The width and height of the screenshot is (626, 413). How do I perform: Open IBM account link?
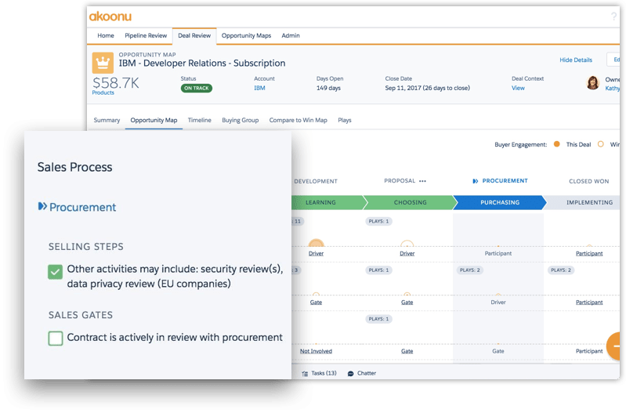(259, 88)
